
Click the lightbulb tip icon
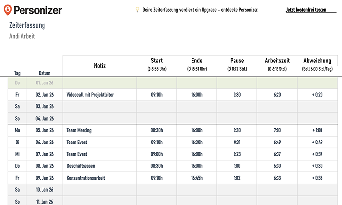click(x=137, y=10)
